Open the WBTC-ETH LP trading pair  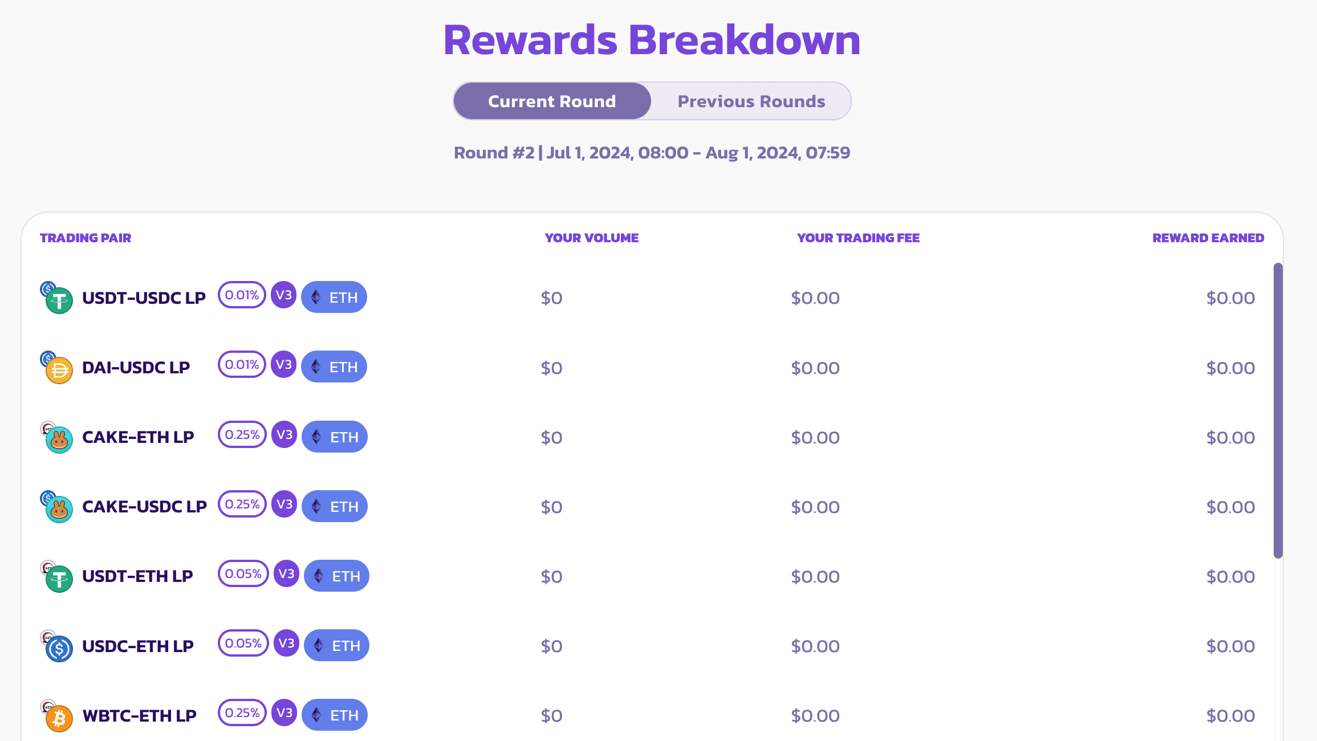[140, 716]
